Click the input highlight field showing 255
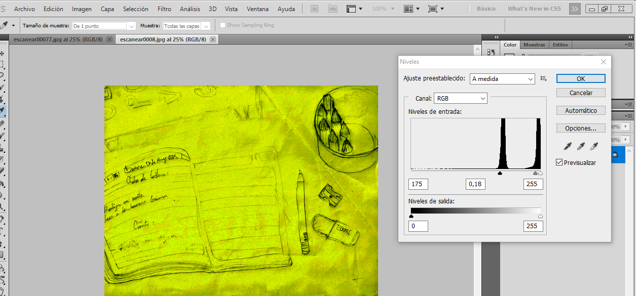 tap(533, 184)
